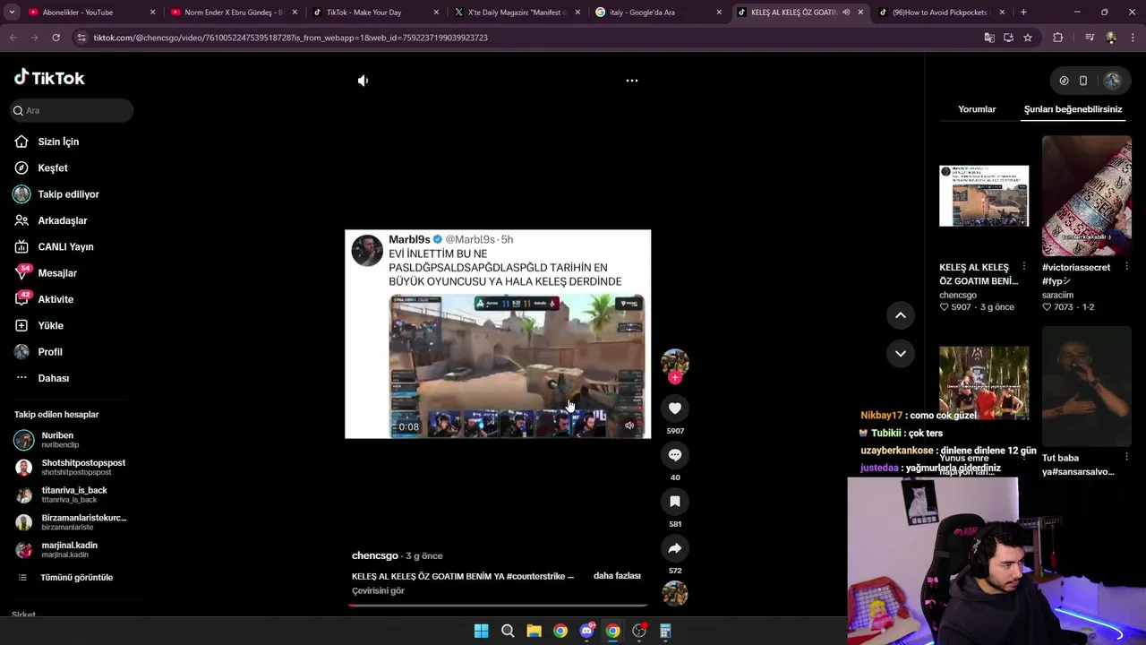Click the TikTok coin icon in top pill
The image size is (1146, 645).
(1064, 81)
